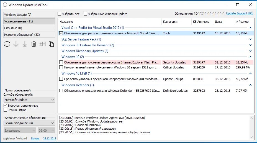Collapse the Windows 10 LTSB group chevron

coord(250,73)
